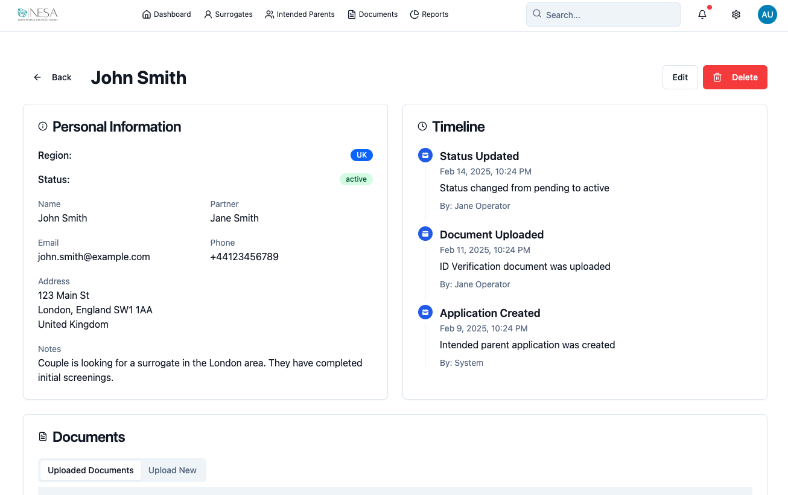The height and width of the screenshot is (495, 788).
Task: Click the Documents file icon in navbar
Action: click(352, 14)
